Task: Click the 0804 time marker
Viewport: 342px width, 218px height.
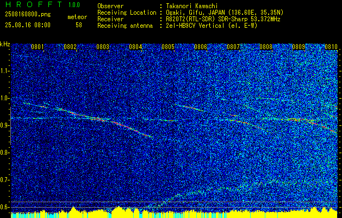Action: [135, 47]
